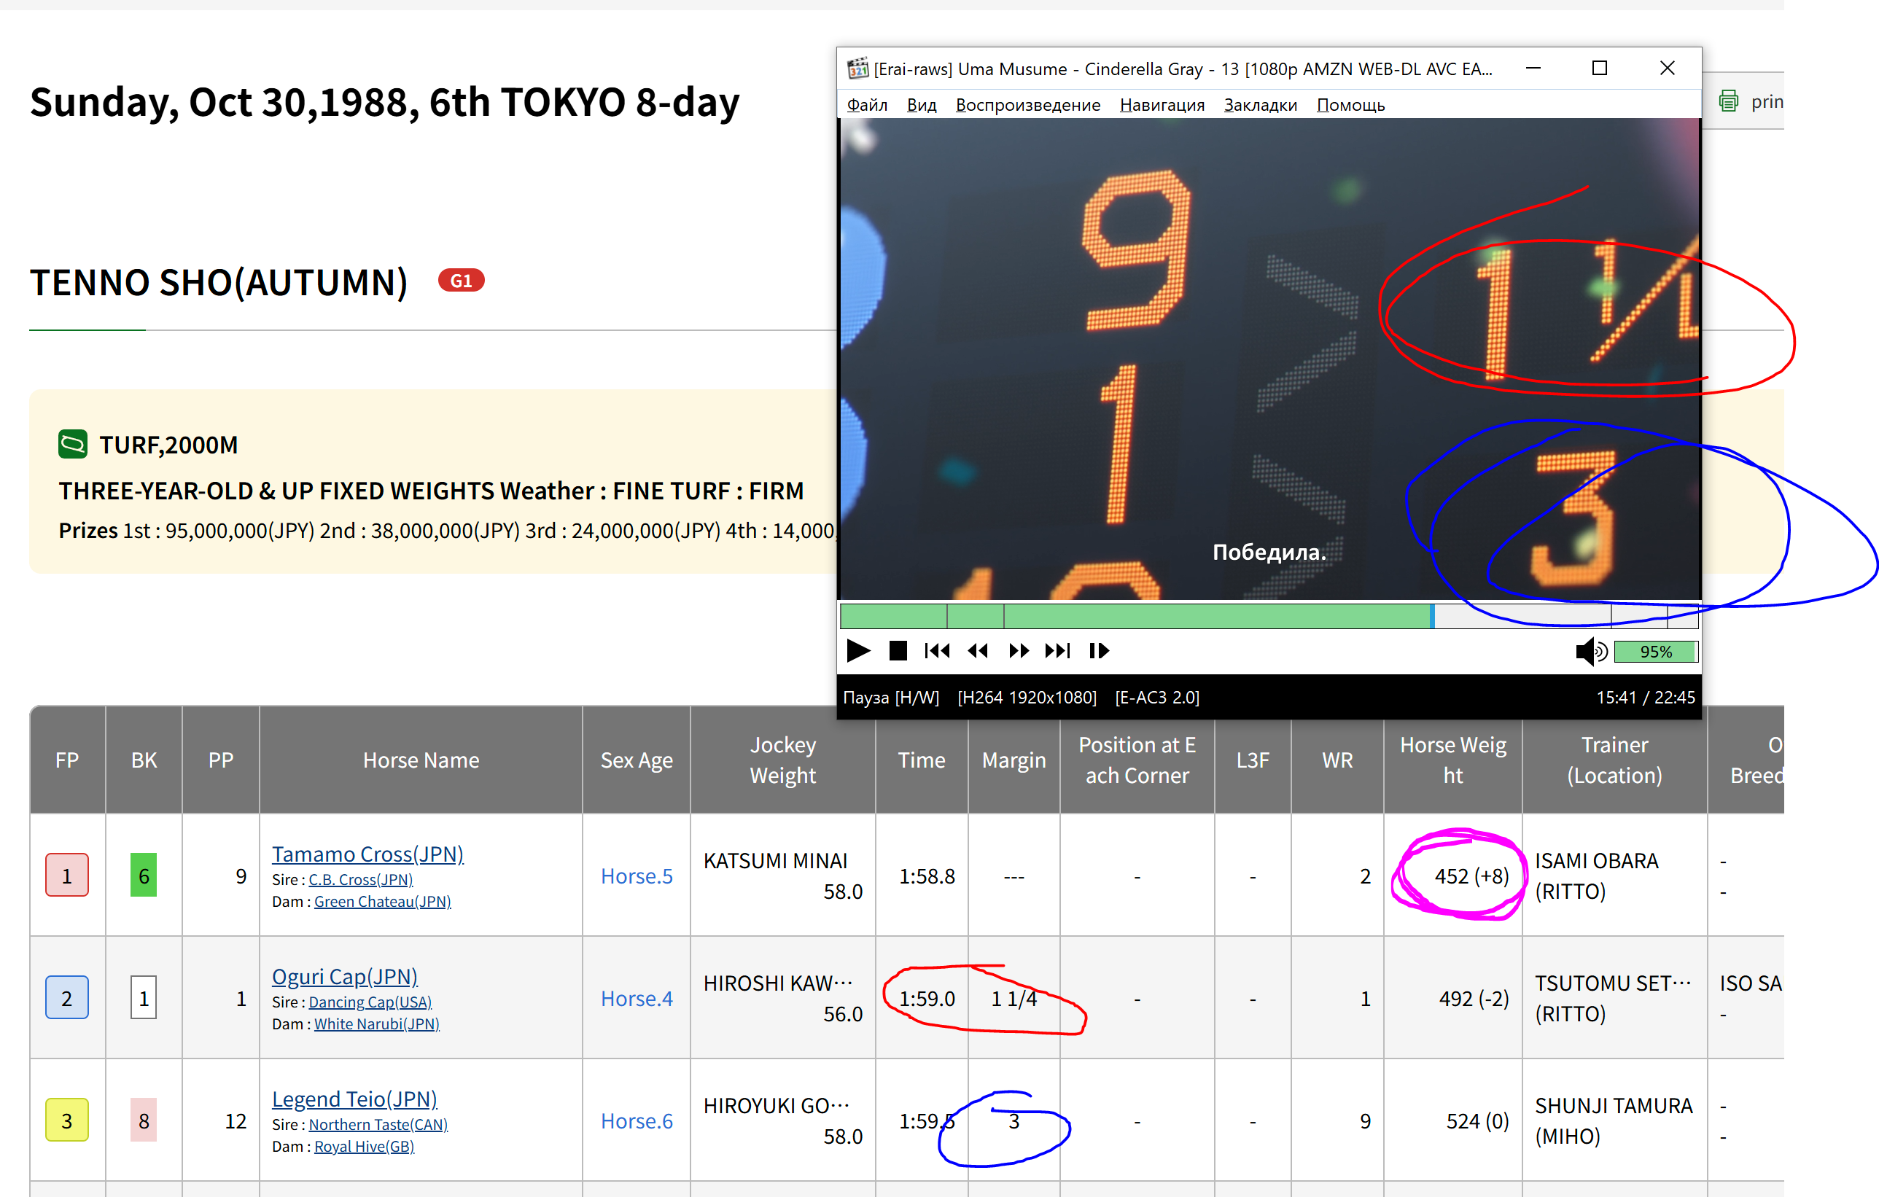This screenshot has width=1879, height=1197.
Task: Click dam link White Narubi(JPN)
Action: coord(376,1024)
